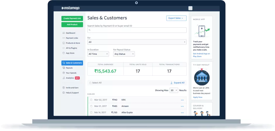Image resolution: width=275 pixels, height=131 pixels.
Task: Check the box for the Mar 01, 2017 sale
Action: [91, 106]
